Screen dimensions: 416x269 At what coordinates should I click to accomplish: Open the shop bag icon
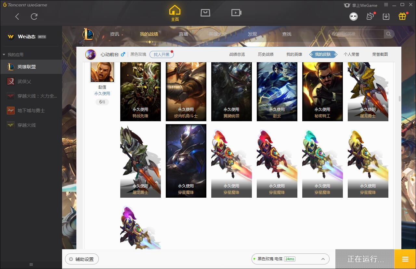205,13
